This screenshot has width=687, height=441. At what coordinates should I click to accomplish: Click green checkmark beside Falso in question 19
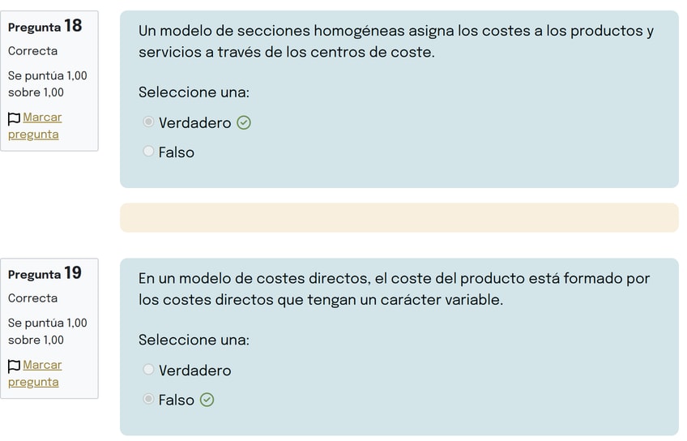click(207, 400)
